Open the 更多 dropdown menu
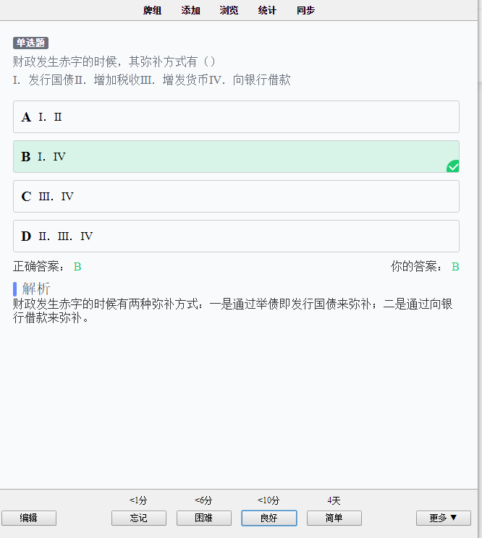482x538 pixels. (443, 518)
